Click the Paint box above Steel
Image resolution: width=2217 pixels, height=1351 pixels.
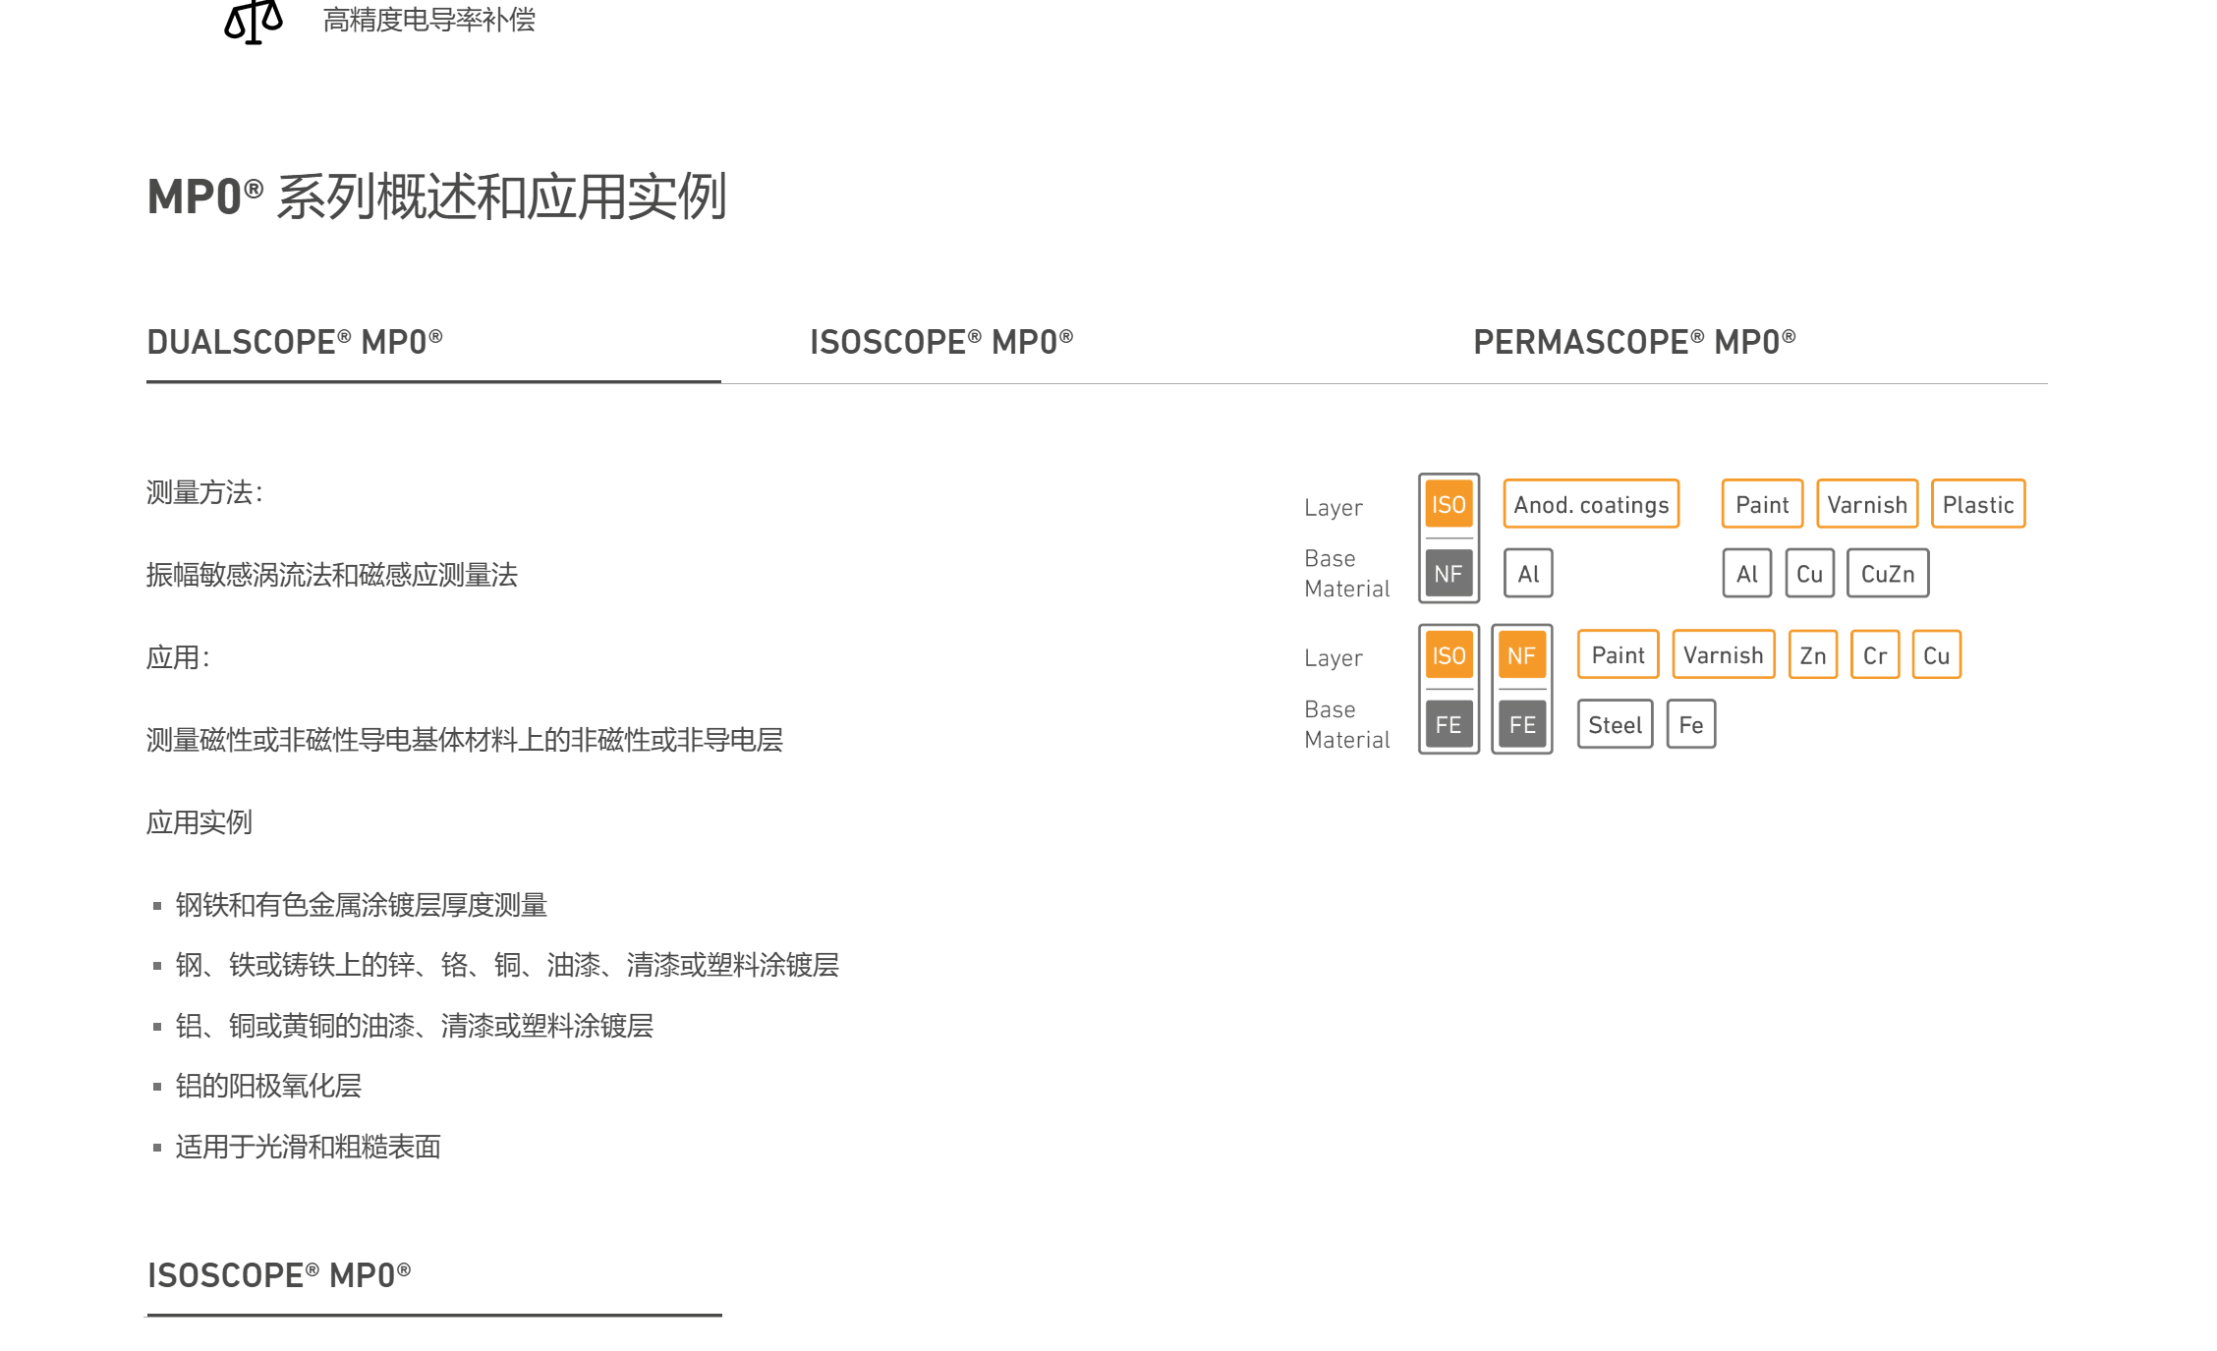click(x=1618, y=654)
